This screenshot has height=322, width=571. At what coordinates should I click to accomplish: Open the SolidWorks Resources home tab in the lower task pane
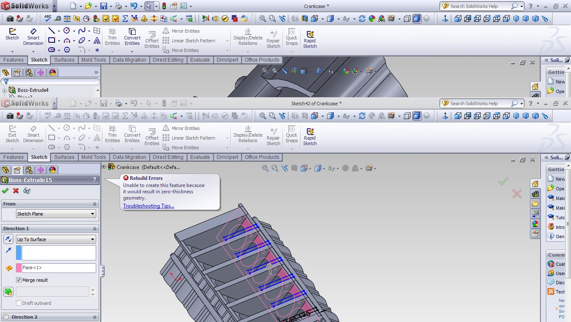click(535, 184)
